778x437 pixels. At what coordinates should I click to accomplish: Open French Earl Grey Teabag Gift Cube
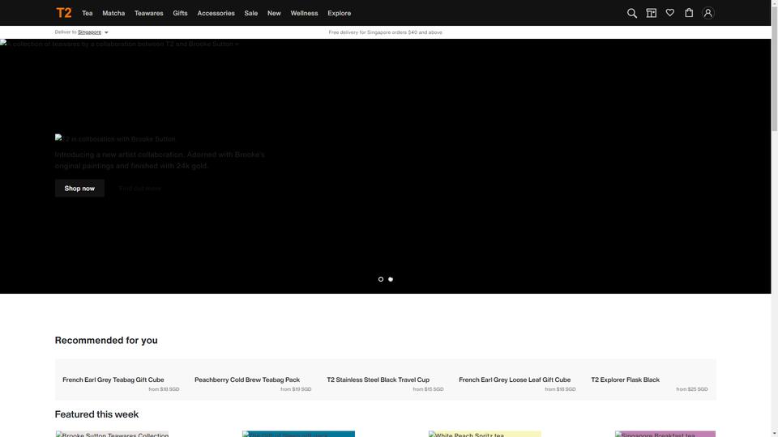113,380
